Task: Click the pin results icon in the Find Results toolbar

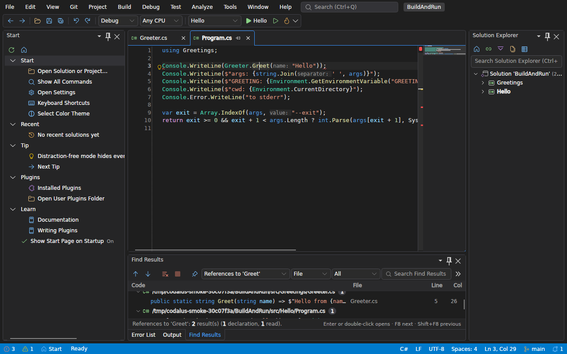Action: tap(194, 274)
